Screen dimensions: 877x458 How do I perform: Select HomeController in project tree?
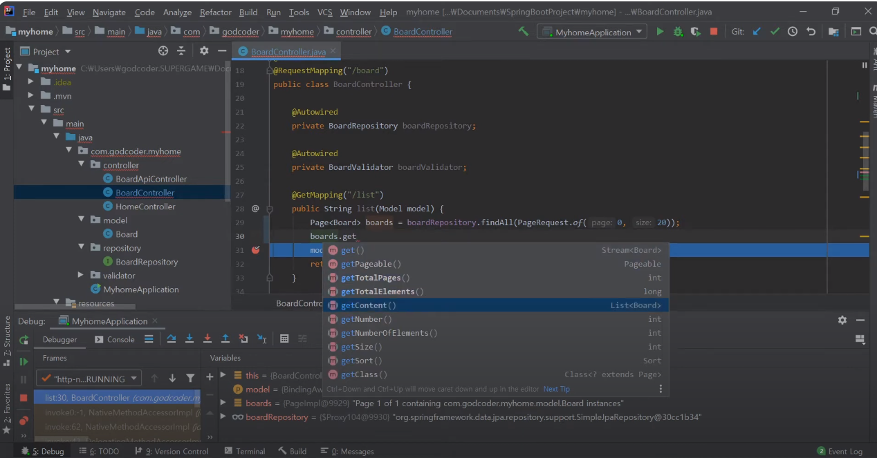[x=145, y=207]
